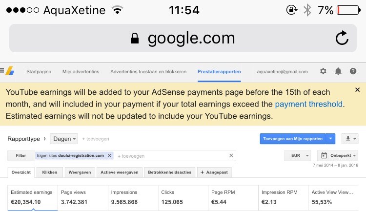Tap the google.com address bar
This screenshot has width=366, height=212.
(183, 38)
